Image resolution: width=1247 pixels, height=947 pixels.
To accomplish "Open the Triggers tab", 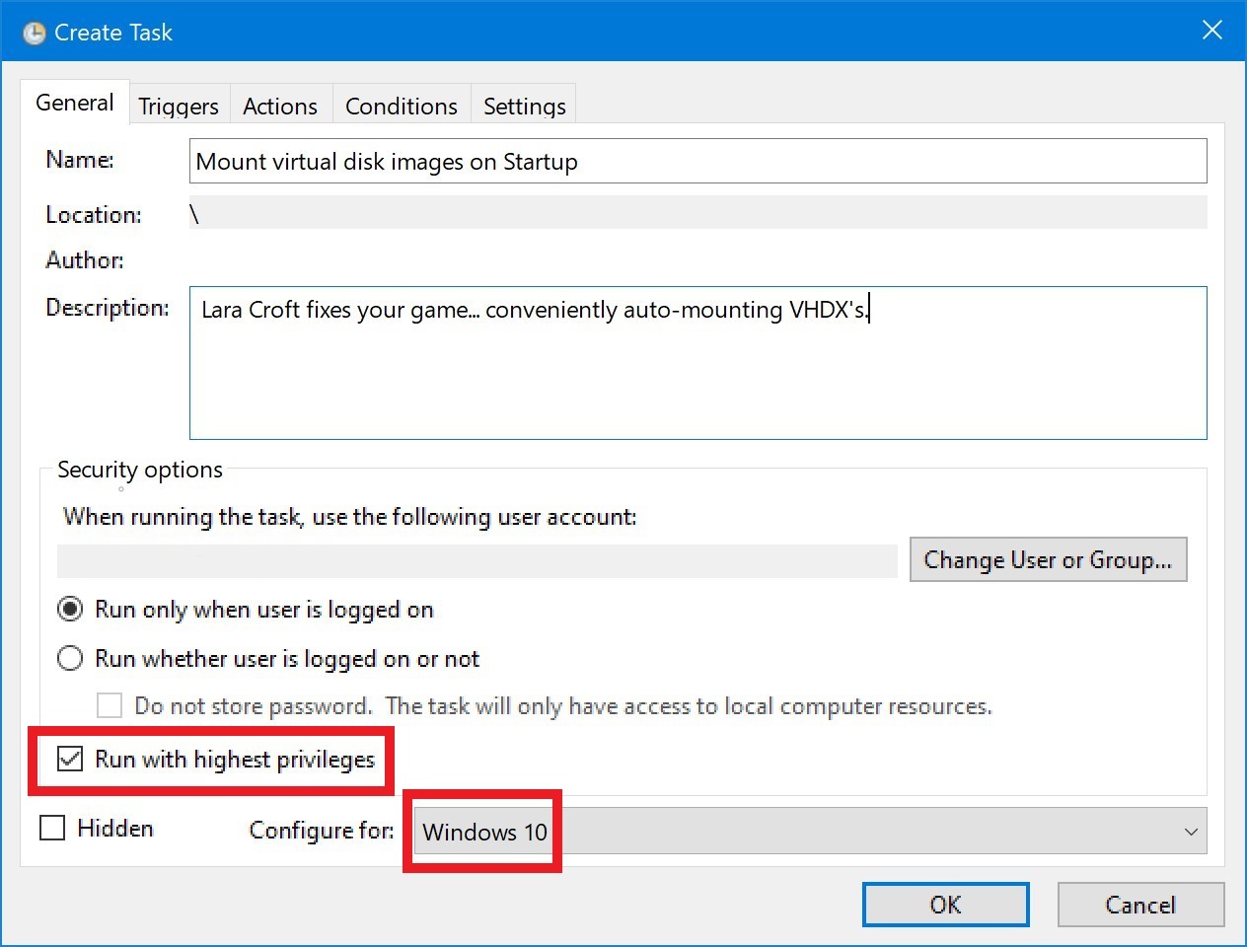I will tap(179, 107).
